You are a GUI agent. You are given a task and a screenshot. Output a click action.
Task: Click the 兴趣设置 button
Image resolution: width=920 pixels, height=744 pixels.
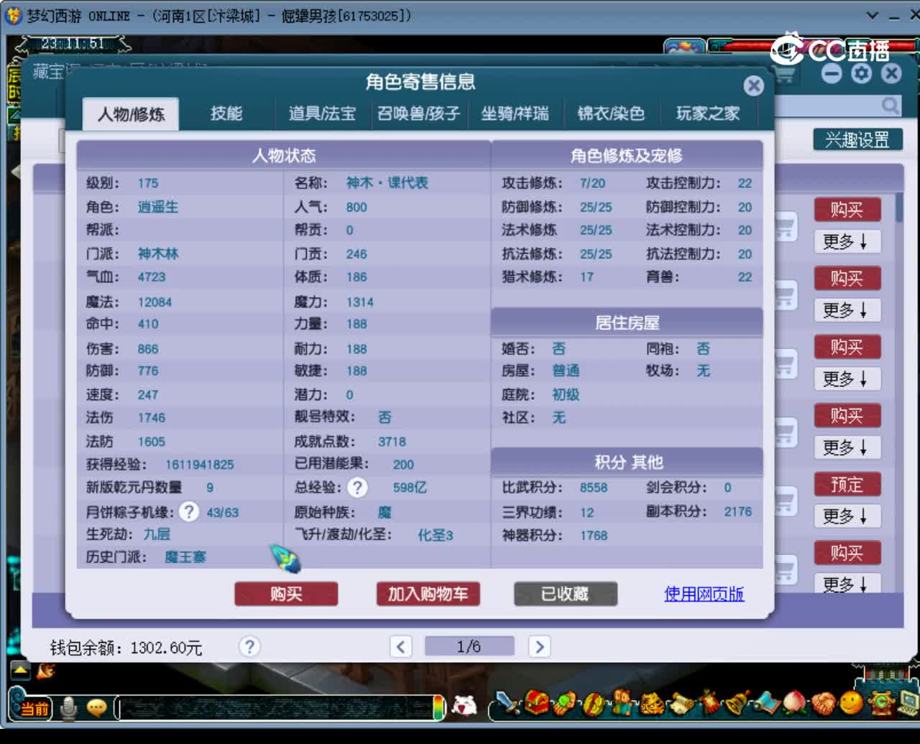[857, 139]
